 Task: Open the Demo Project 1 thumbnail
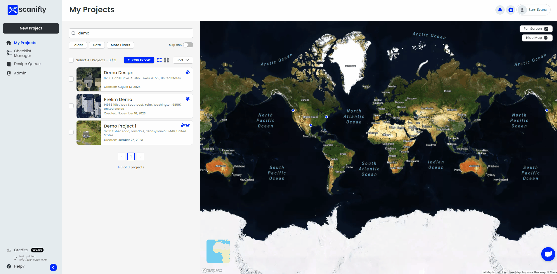pos(89,132)
